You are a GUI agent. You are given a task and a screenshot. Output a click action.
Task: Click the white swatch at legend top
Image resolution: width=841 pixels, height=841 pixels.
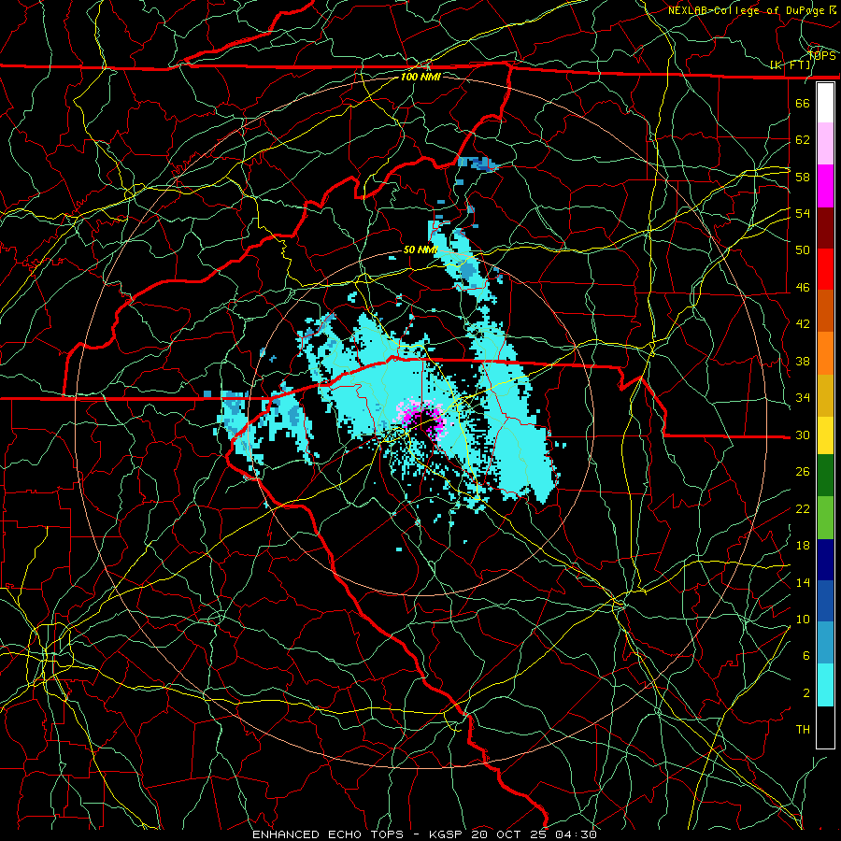825,103
